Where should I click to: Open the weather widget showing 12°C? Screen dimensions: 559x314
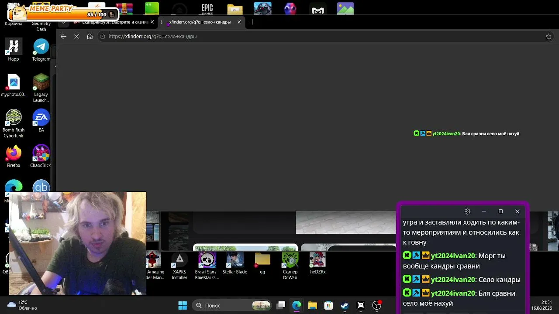pos(23,305)
